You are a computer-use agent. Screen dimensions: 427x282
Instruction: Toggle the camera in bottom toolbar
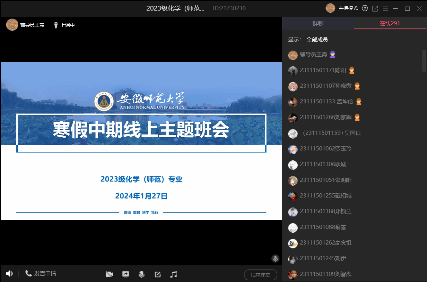coord(109,274)
